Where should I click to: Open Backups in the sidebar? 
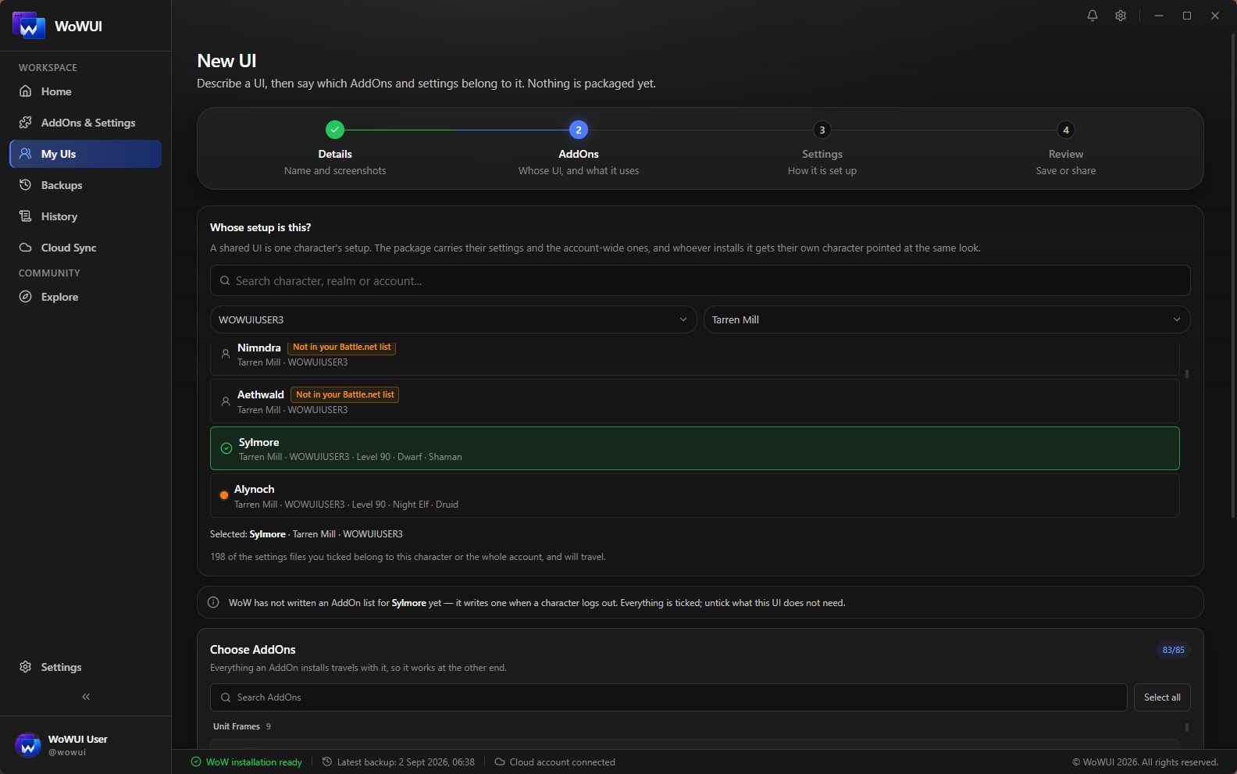tap(86, 185)
